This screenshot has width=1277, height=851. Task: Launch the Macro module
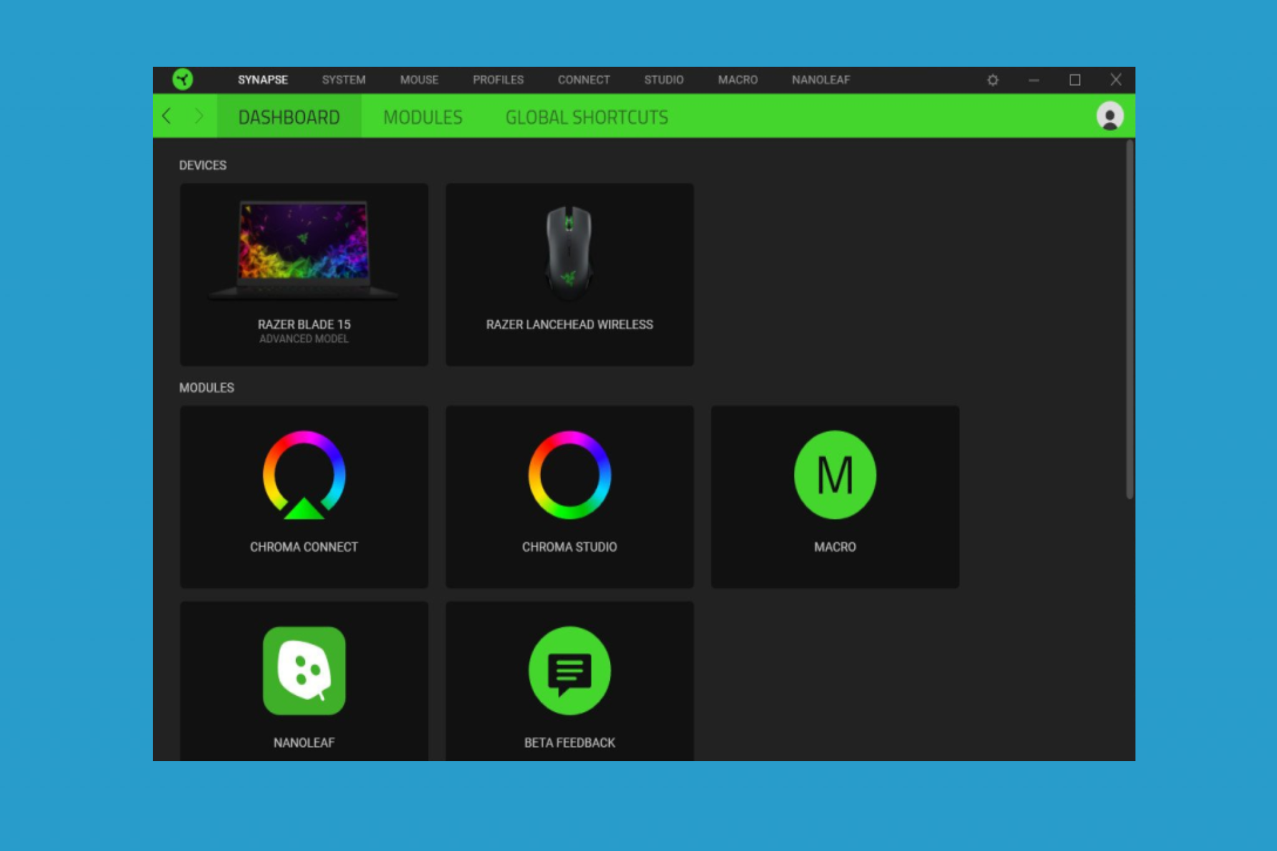pyautogui.click(x=834, y=496)
